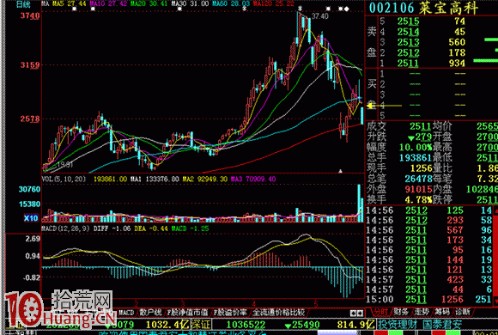The image size is (498, 335).
Task: Click the 日线 period label
Action: point(23,4)
